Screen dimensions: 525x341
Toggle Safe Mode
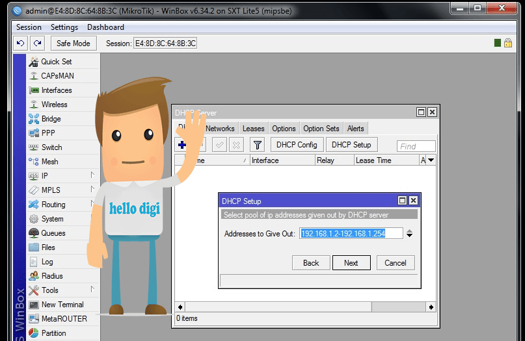(74, 44)
